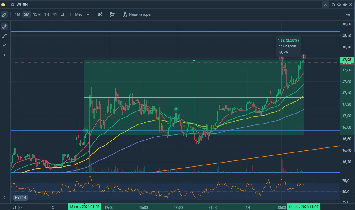This screenshot has height=210, width=355.
Task: Open the candlestick chart type selector
Action: [100, 14]
